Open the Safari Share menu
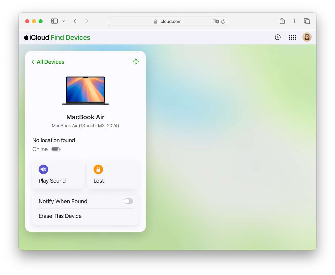This screenshot has width=335, height=275. point(282,21)
